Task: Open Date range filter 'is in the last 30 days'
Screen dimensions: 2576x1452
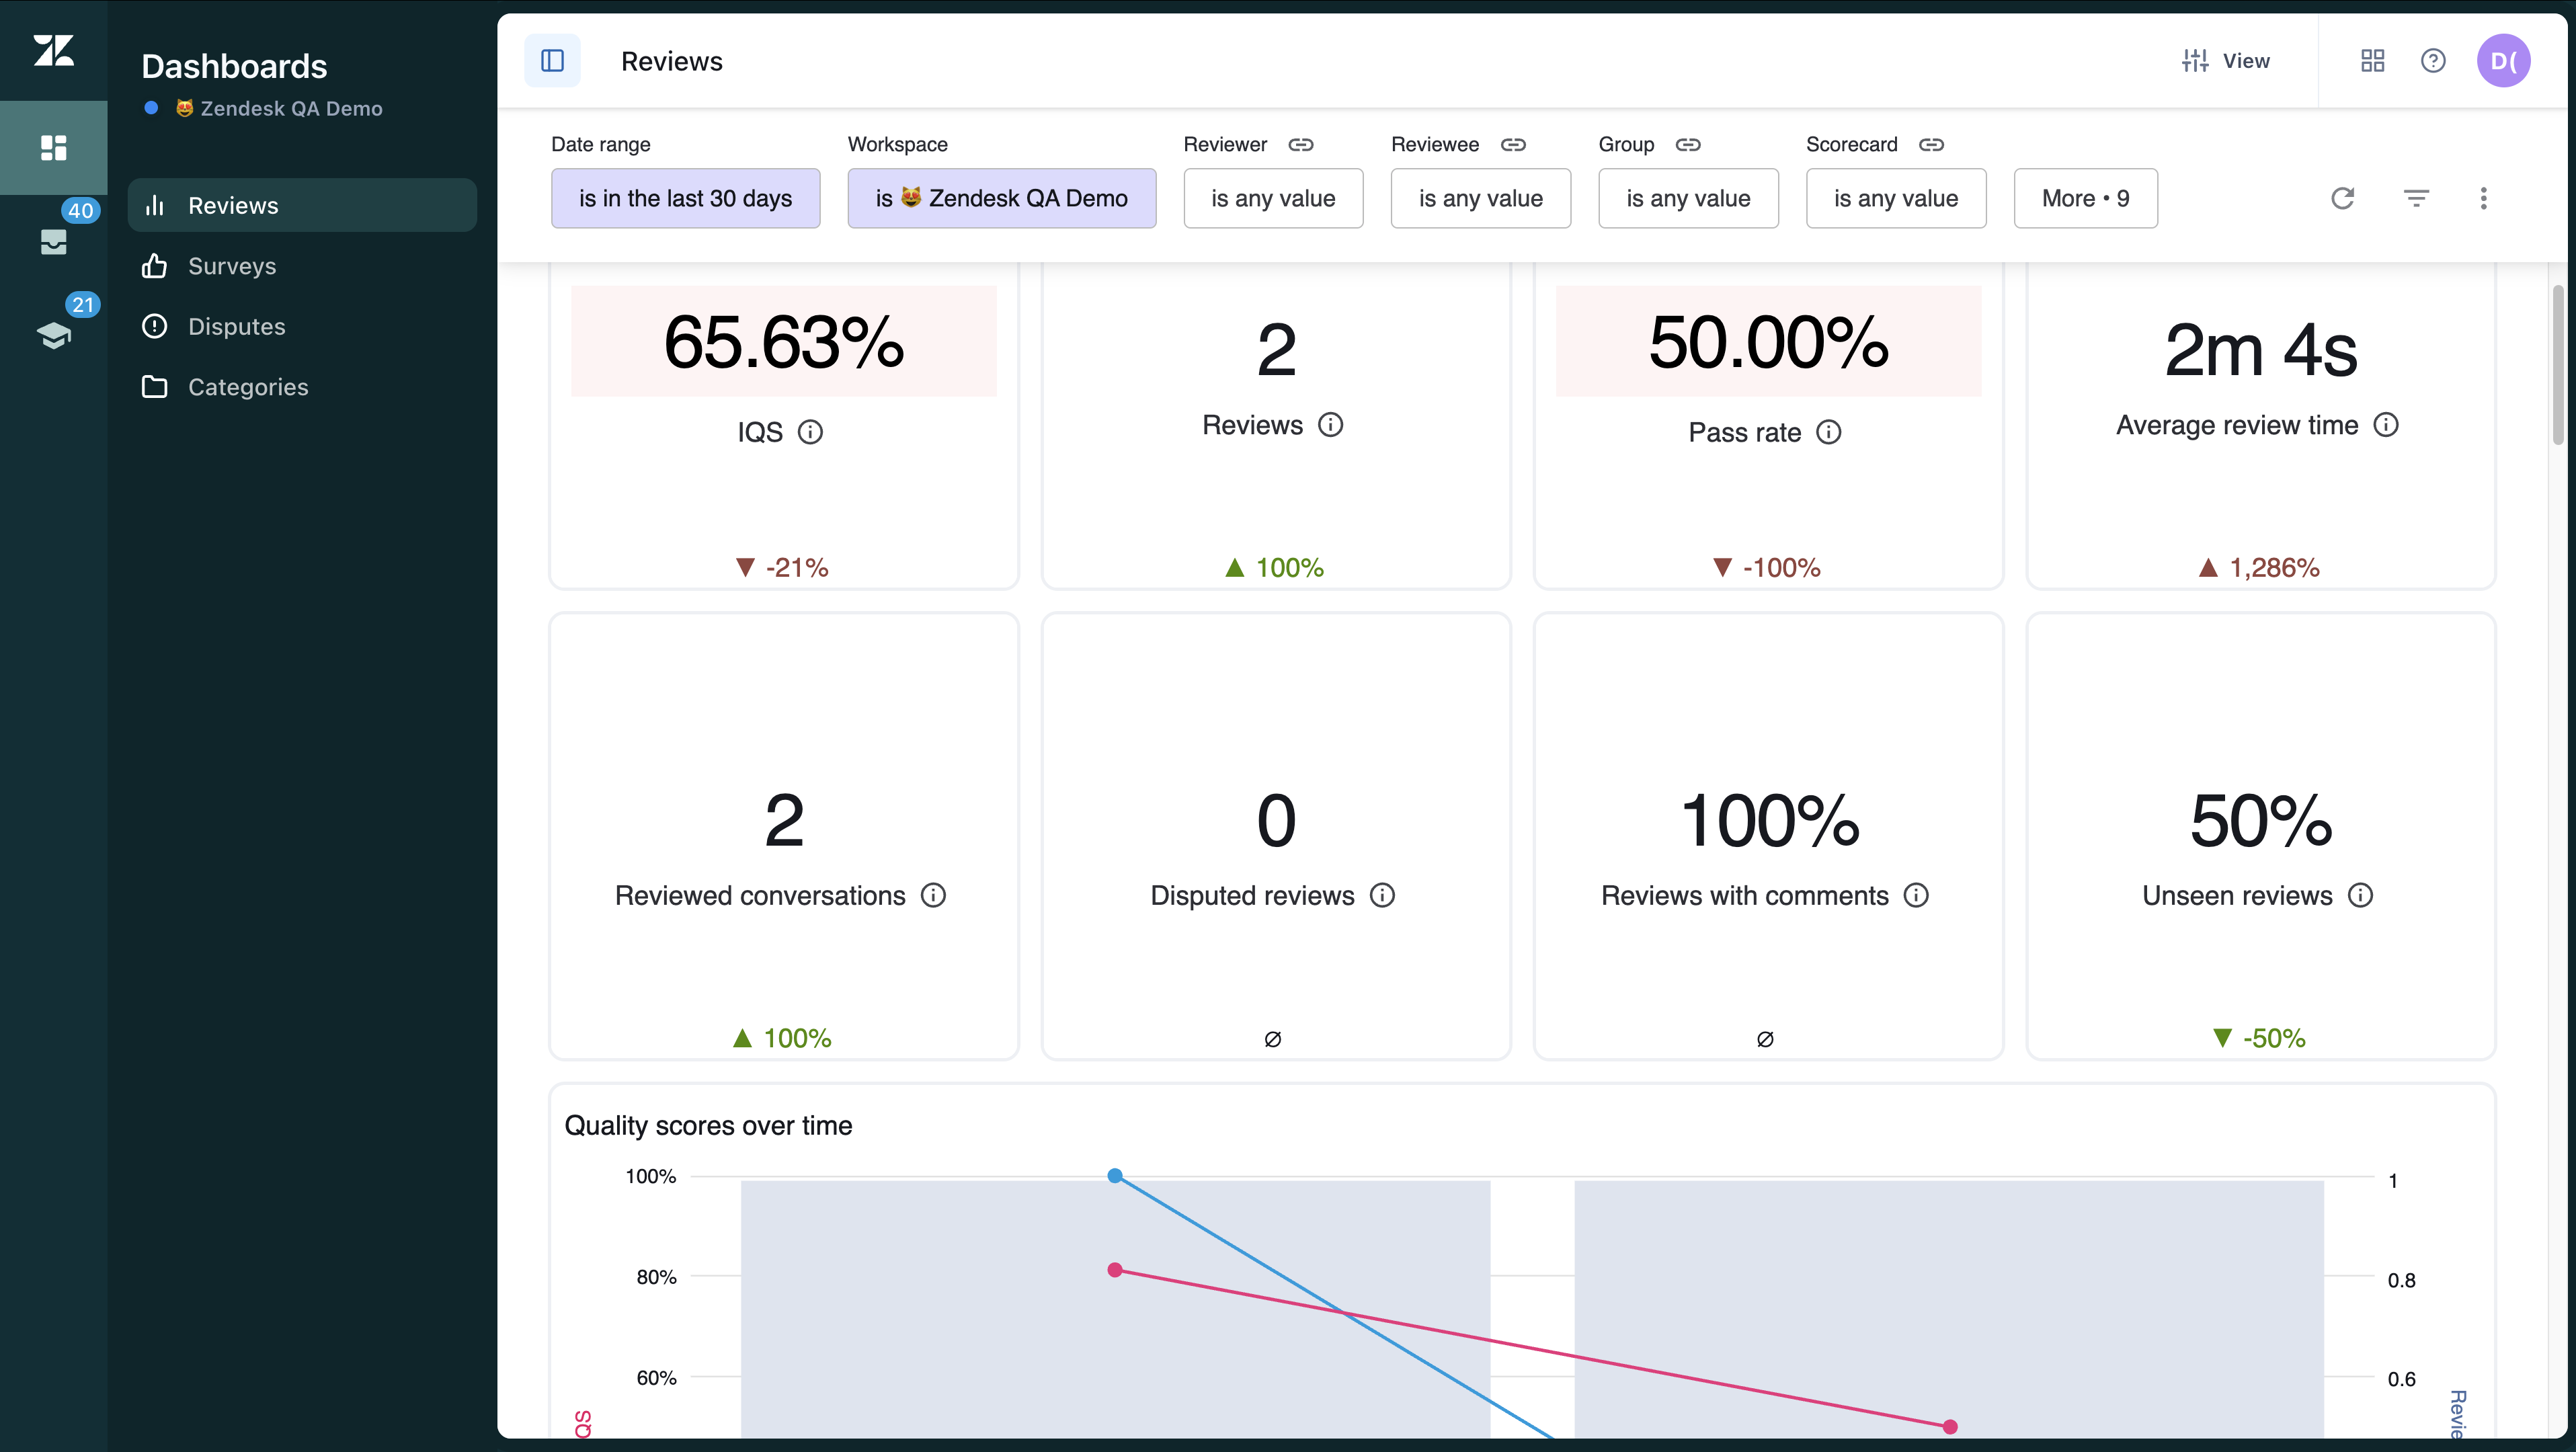Action: [685, 198]
